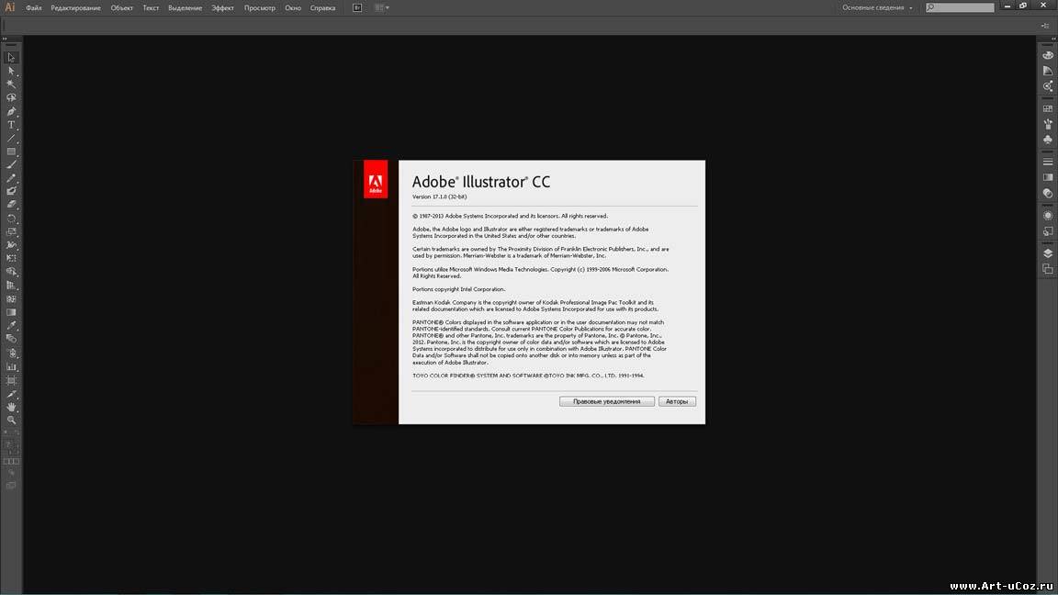Open the Symbols panel club icon
1058x595 pixels.
point(1047,140)
